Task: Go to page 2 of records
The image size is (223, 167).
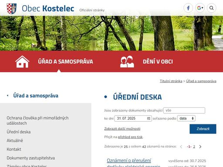Action: (x=194, y=147)
